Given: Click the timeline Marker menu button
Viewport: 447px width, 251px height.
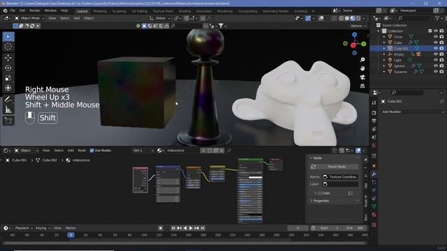Looking at the screenshot, I should point(71,228).
